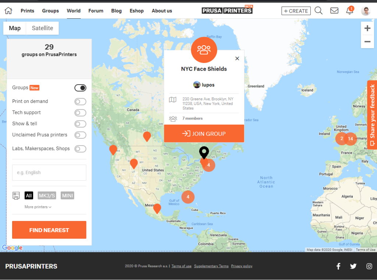Open the Groups menu
This screenshot has width=377, height=280.
(50, 11)
